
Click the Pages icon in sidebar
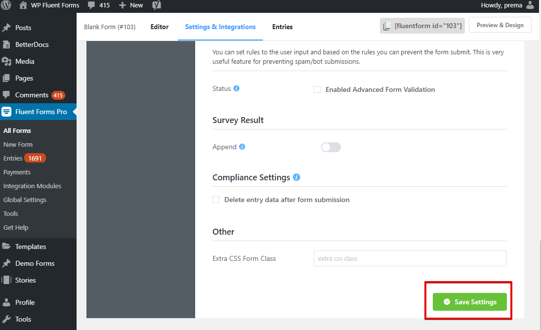pyautogui.click(x=6, y=78)
